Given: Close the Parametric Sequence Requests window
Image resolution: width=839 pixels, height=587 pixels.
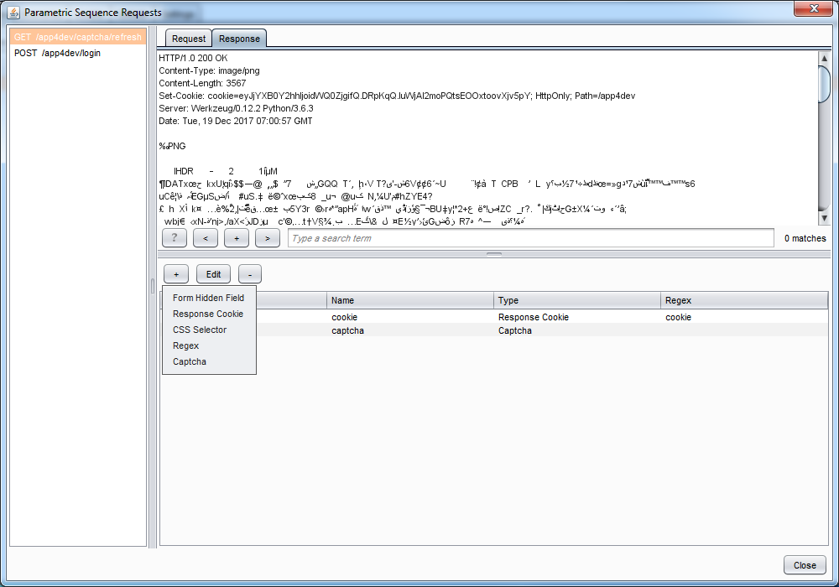Looking at the screenshot, I should click(x=813, y=8).
